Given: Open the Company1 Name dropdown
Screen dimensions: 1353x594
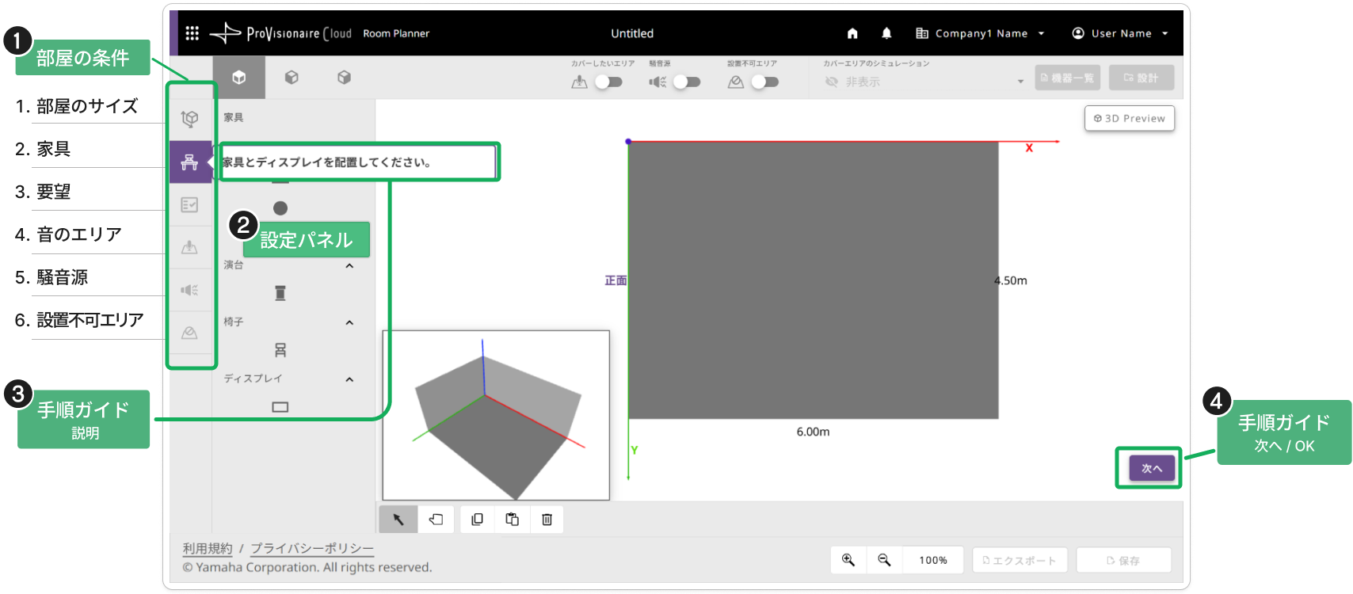Looking at the screenshot, I should 981,33.
